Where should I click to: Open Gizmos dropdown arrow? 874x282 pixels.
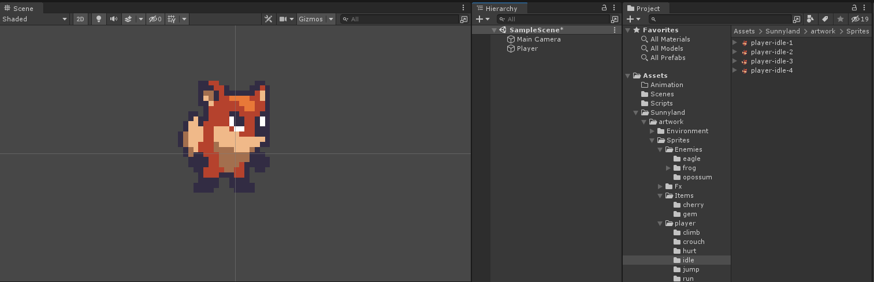point(330,19)
